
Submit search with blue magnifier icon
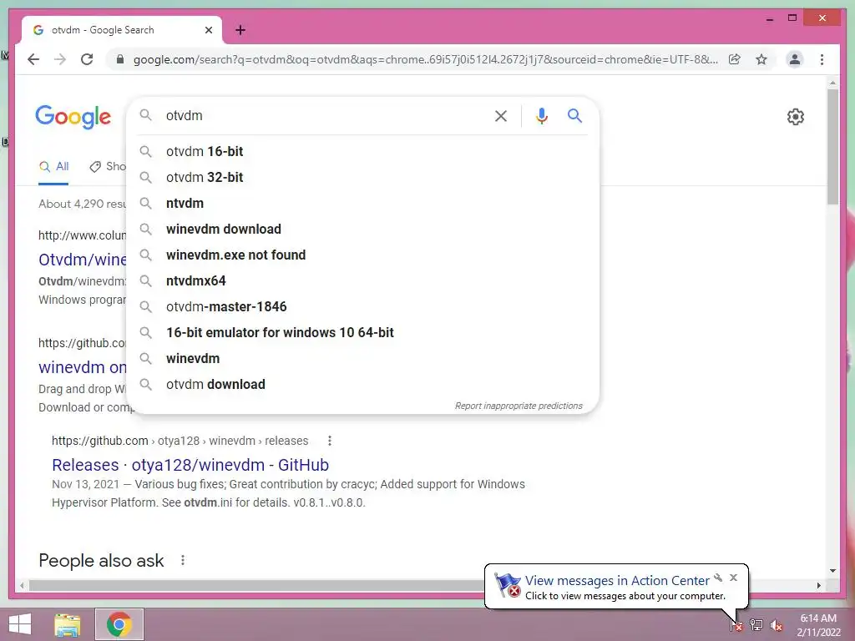point(574,115)
